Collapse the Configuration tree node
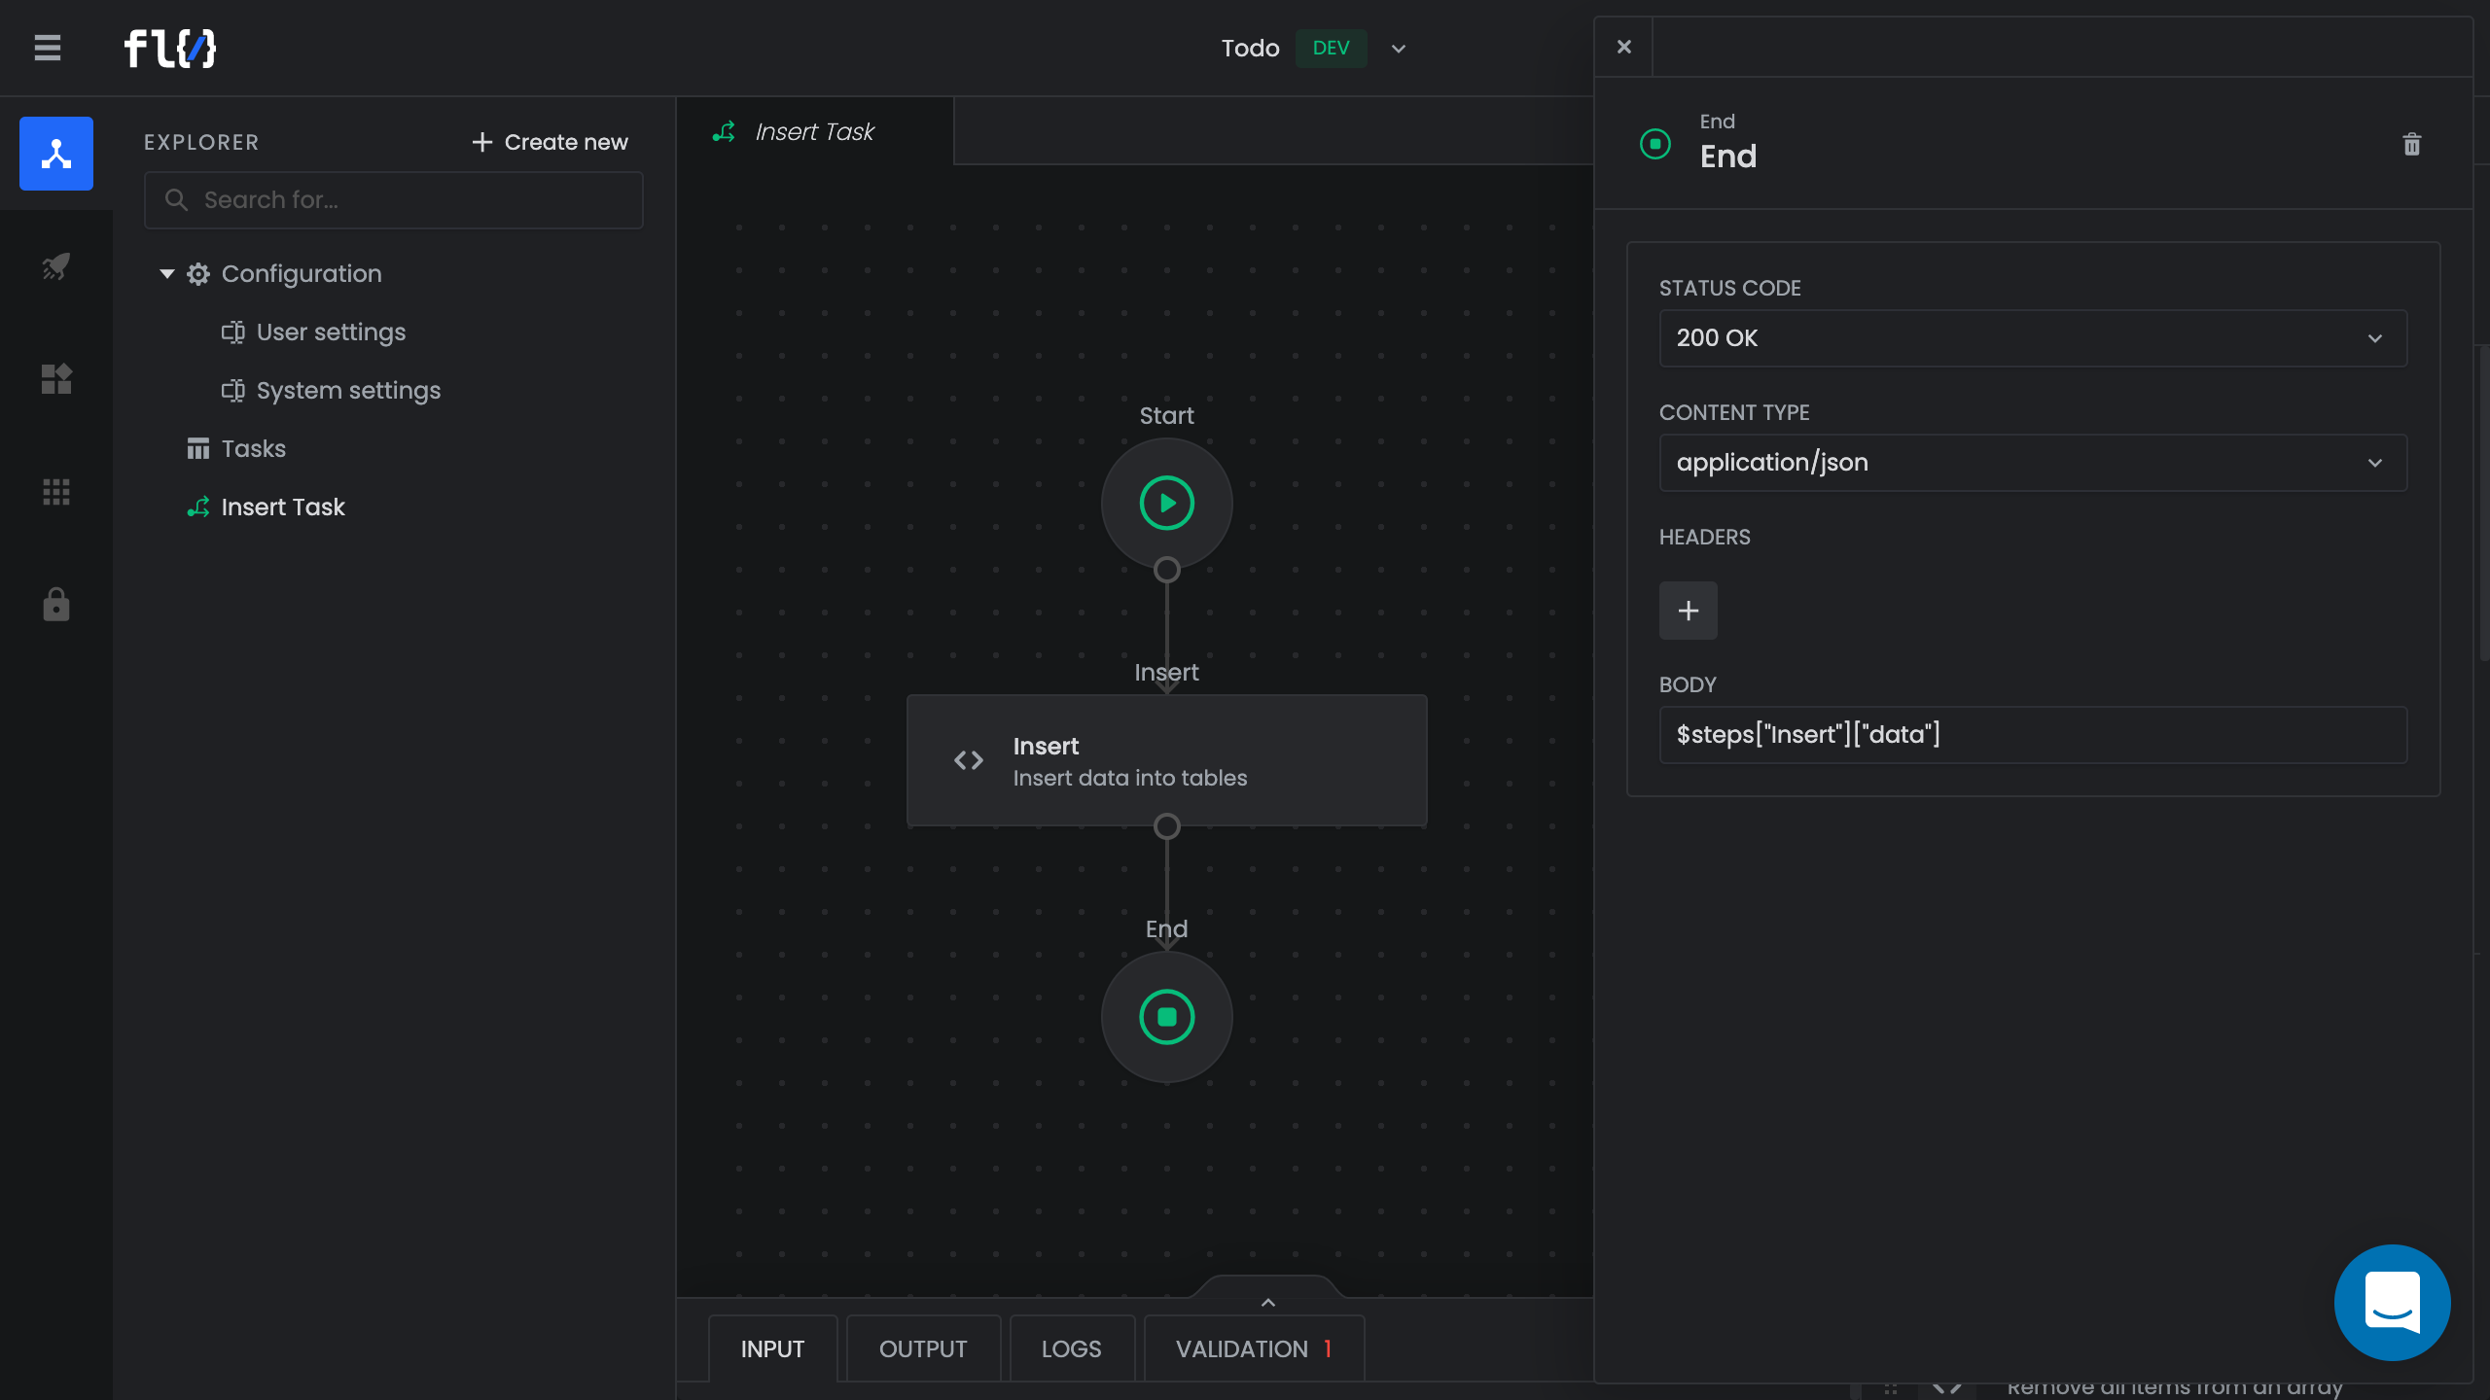 pos(167,274)
